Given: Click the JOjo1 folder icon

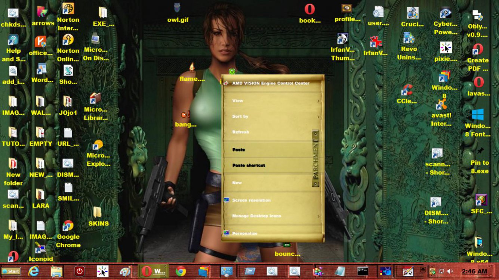Looking at the screenshot, I should [x=68, y=106].
